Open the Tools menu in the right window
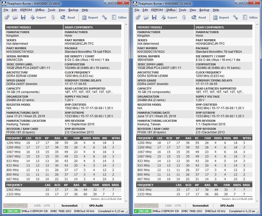Screen dimensions: 262x216 tap(183, 10)
